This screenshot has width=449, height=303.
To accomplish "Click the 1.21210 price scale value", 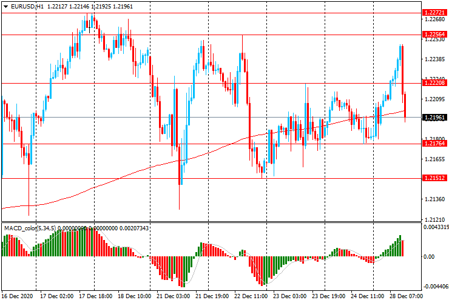I will 435,220.
